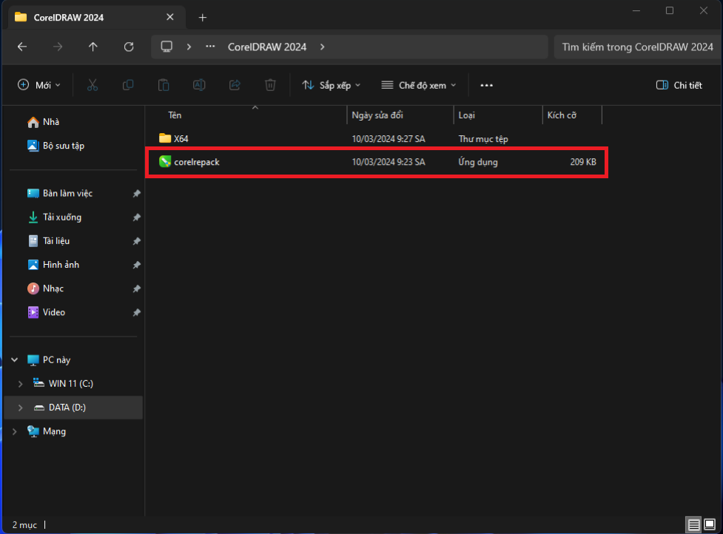Go back to the previous folder
Screen dimensions: 723x534
[x=22, y=47]
